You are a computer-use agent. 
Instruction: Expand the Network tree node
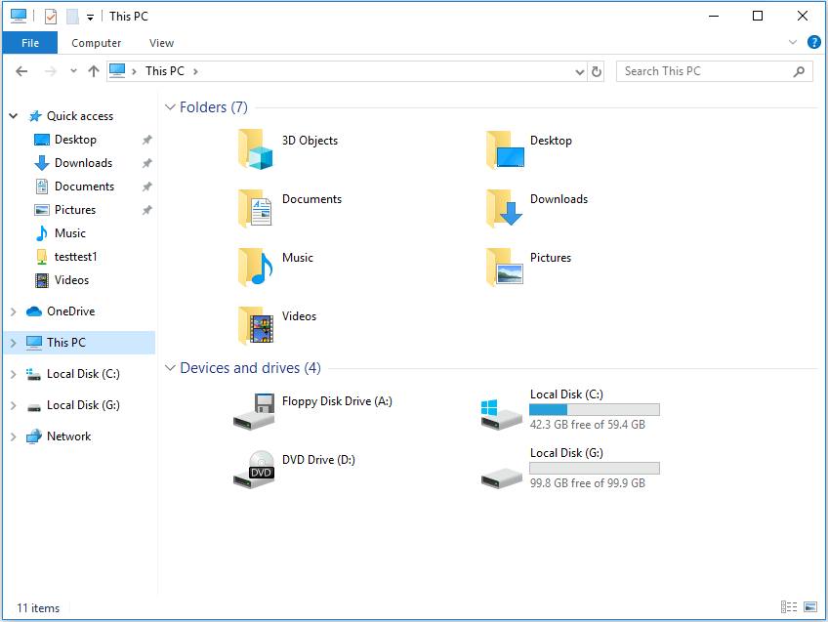[x=14, y=436]
